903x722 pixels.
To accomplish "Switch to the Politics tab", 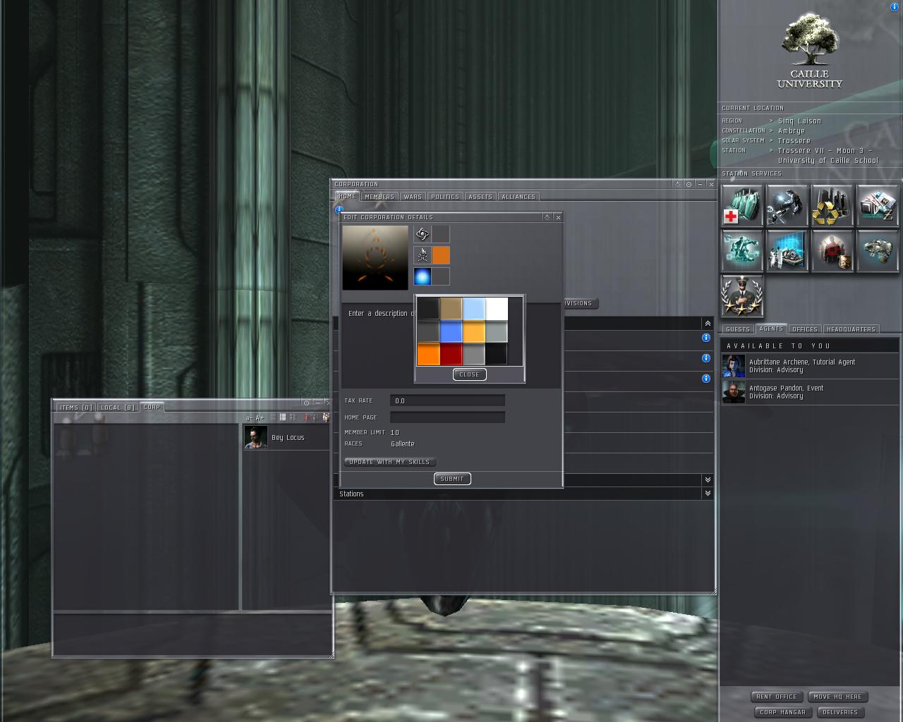I will pos(445,197).
